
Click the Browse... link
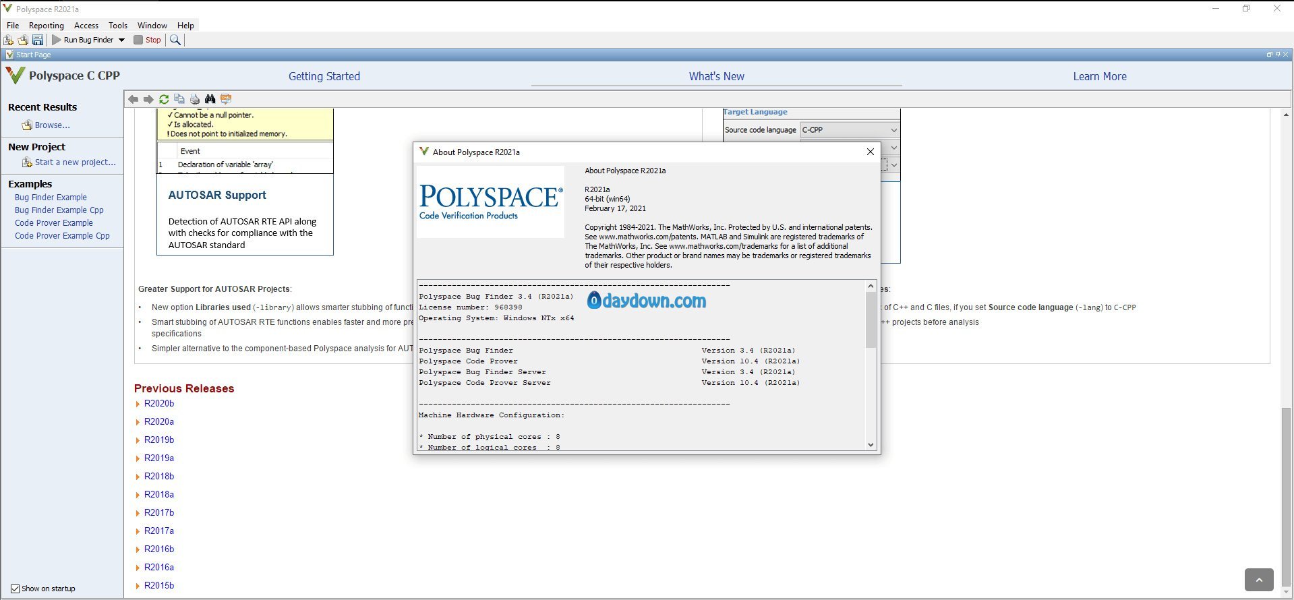pos(53,125)
